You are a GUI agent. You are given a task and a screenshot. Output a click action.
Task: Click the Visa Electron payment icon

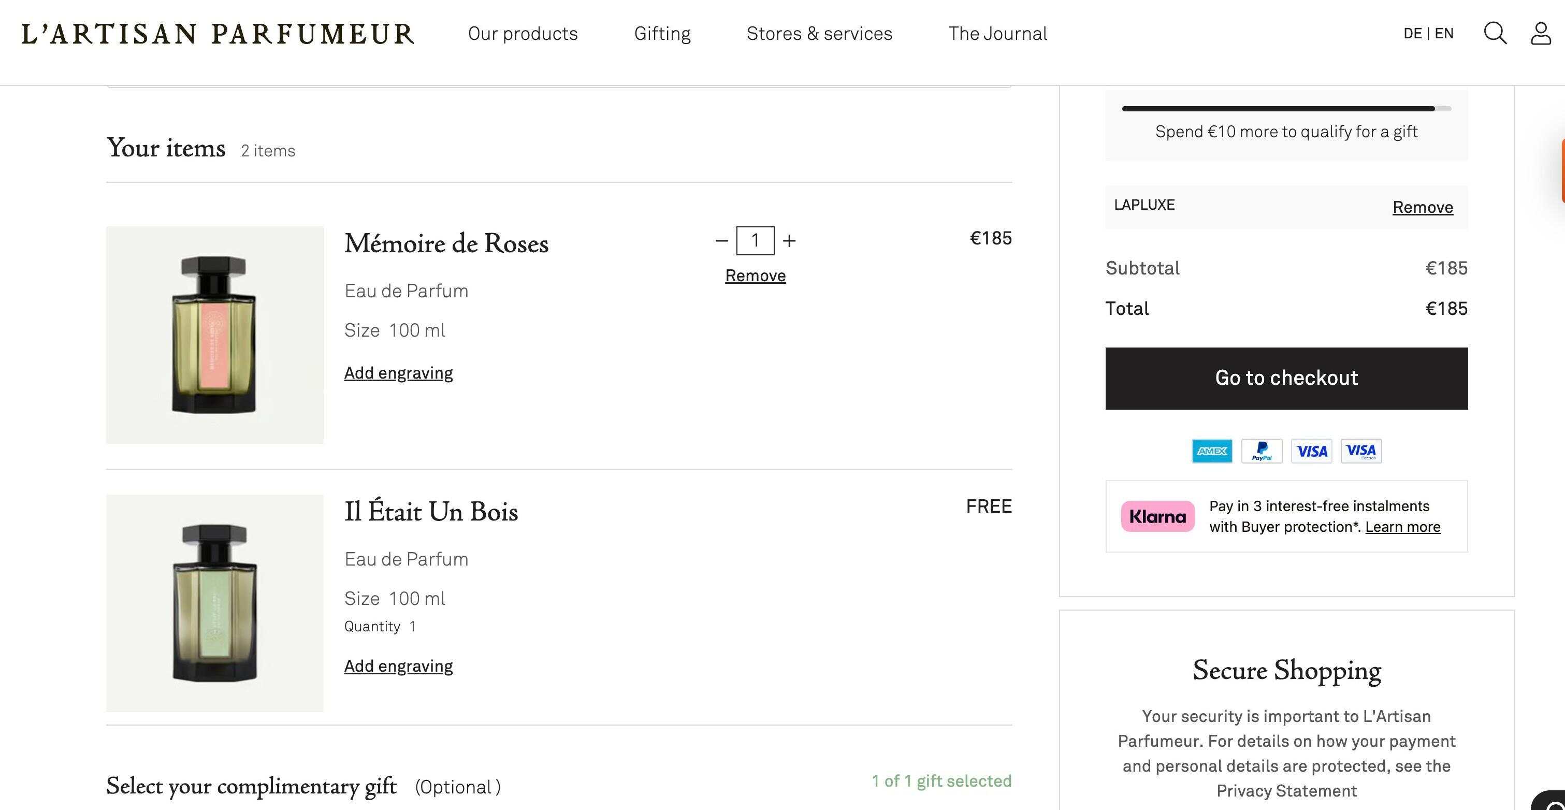tap(1361, 451)
